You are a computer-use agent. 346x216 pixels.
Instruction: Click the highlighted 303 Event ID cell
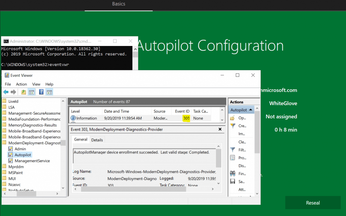coord(186,118)
